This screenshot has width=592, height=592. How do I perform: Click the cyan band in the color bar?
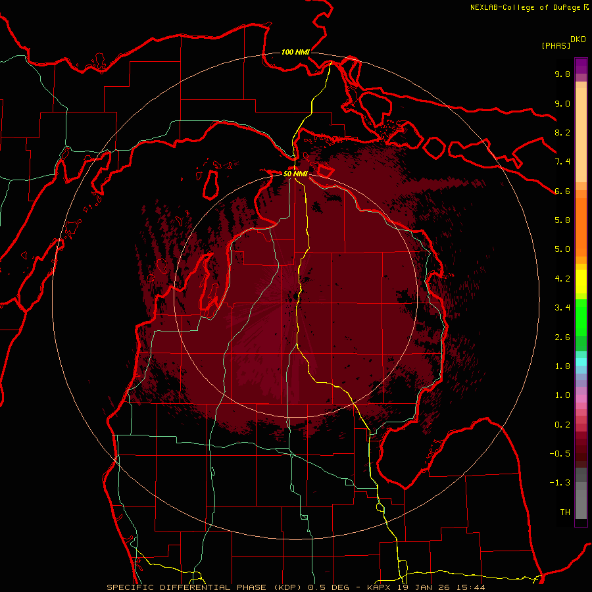pyautogui.click(x=581, y=362)
